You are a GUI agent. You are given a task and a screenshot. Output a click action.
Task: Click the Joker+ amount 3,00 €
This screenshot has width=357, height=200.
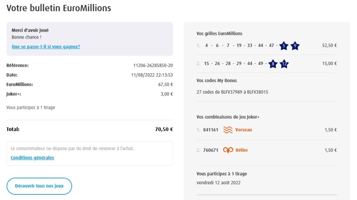pos(167,94)
